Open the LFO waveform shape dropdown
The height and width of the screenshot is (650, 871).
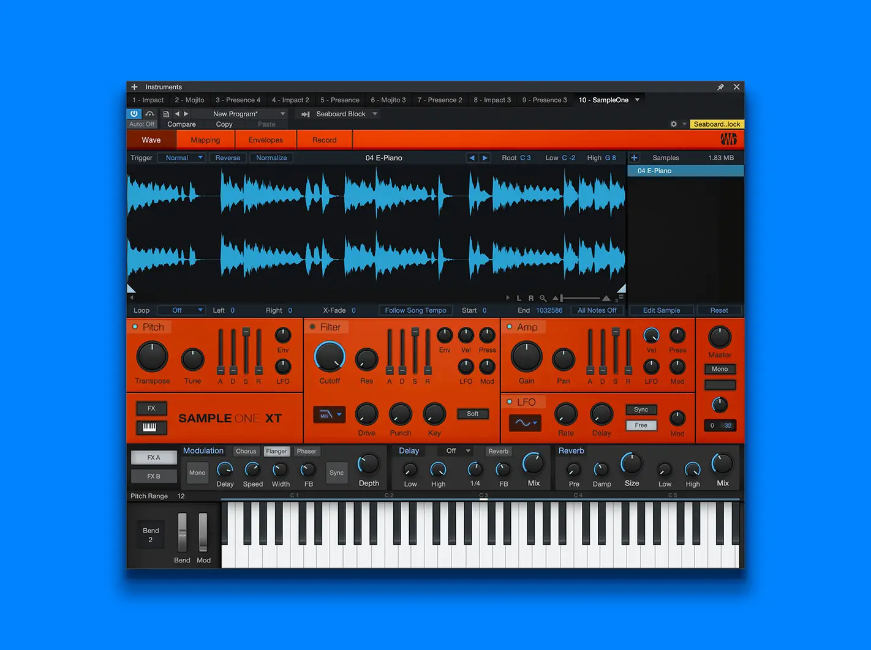[x=525, y=423]
